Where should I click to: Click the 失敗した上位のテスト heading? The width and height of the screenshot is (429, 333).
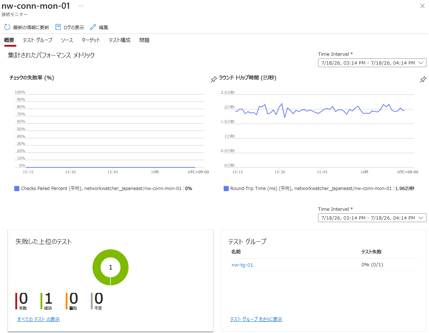(43, 241)
